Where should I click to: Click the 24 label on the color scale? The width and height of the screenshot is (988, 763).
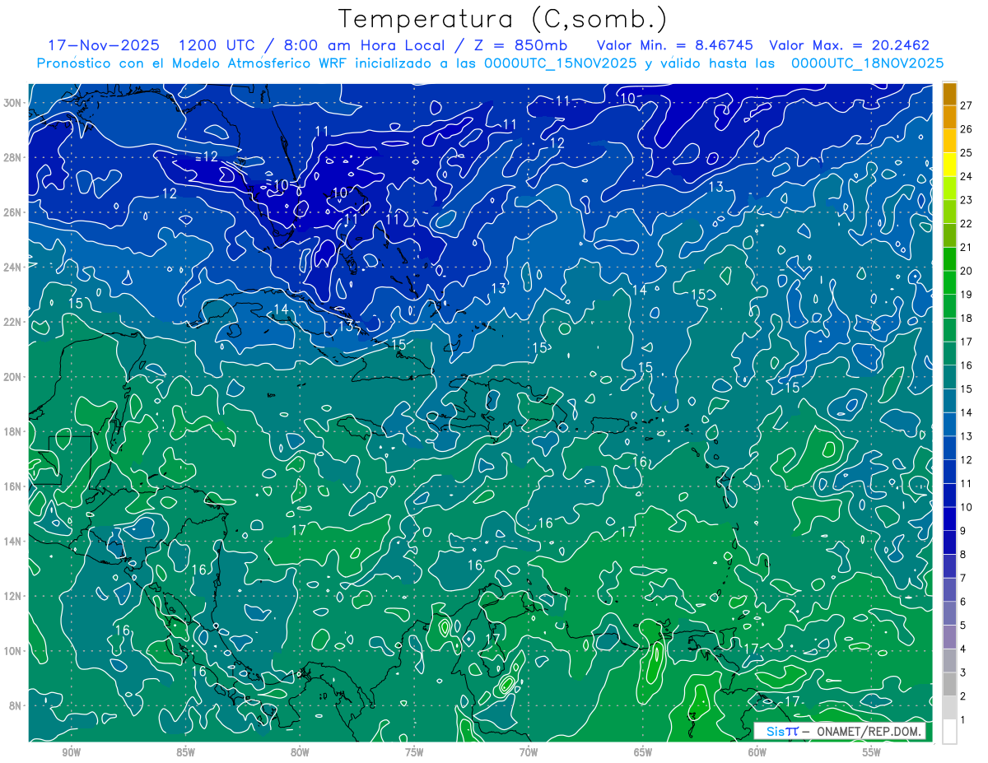(x=967, y=176)
